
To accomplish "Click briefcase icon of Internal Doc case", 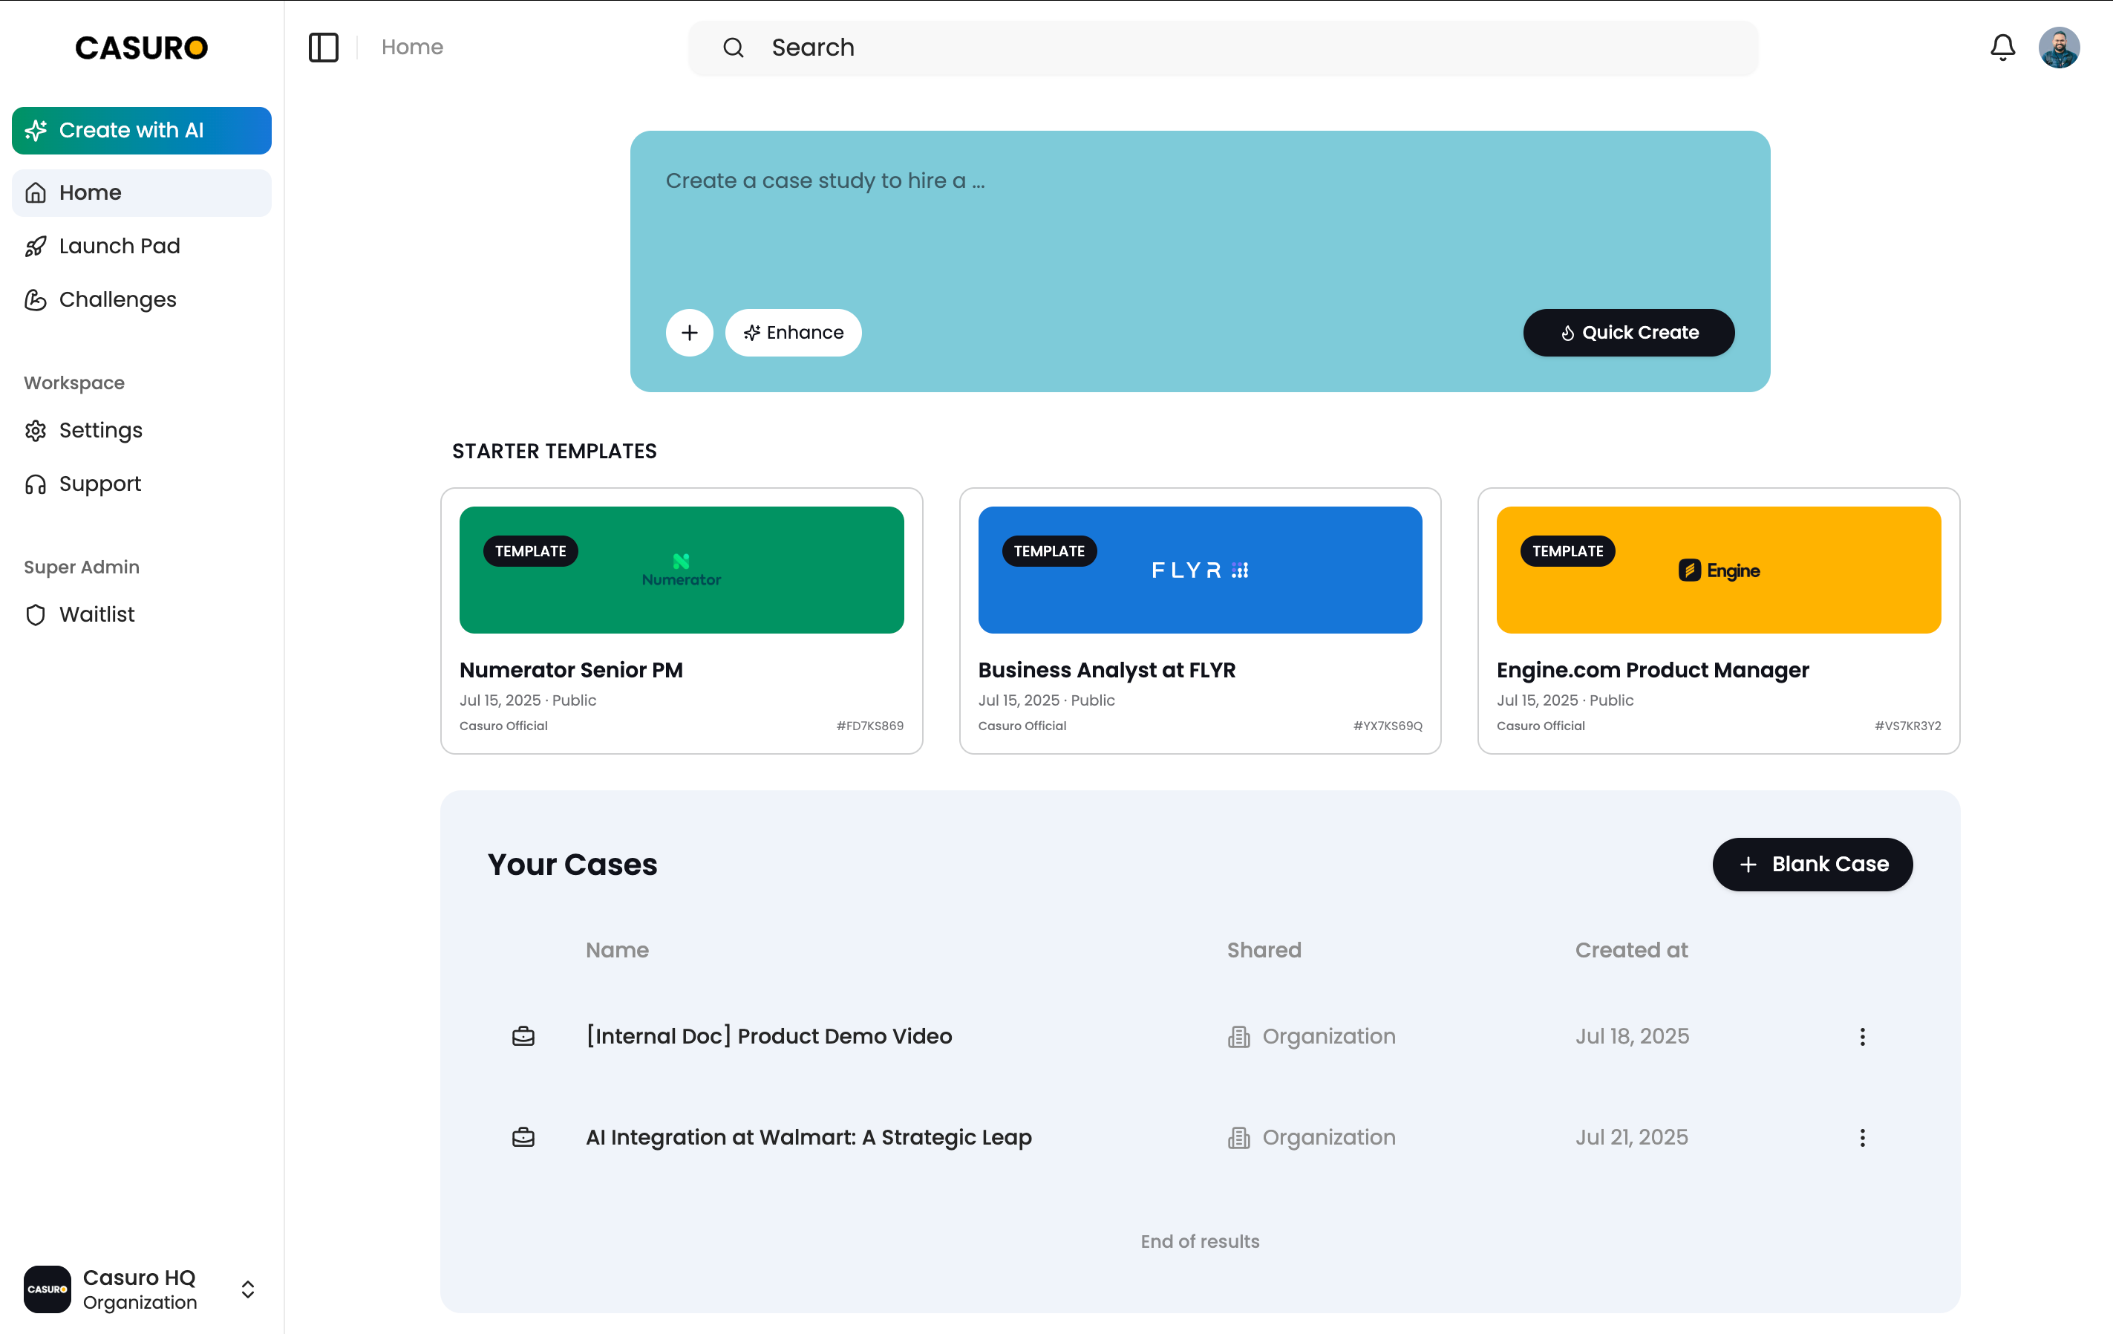I will point(523,1036).
